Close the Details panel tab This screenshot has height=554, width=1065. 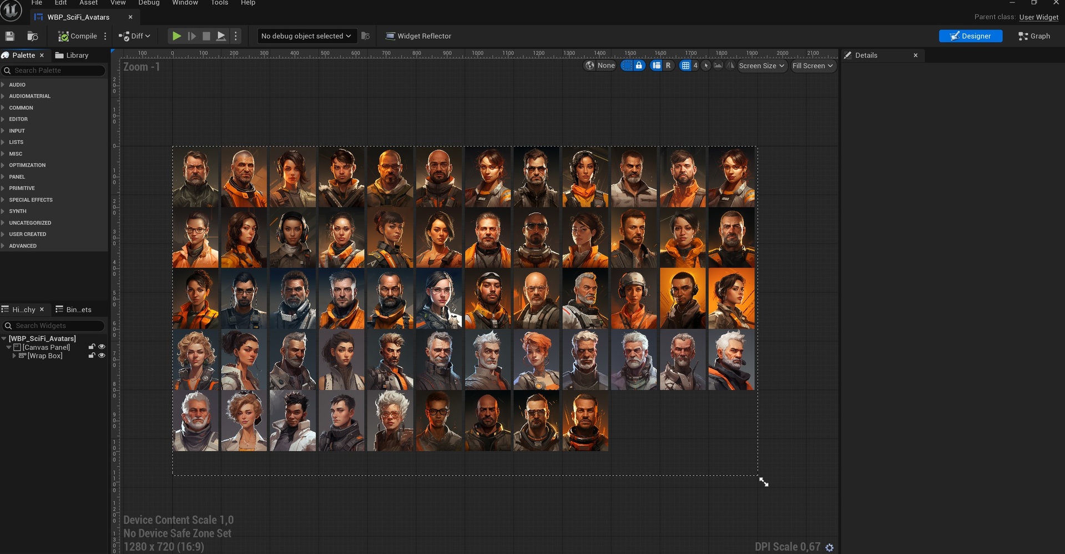[916, 56]
